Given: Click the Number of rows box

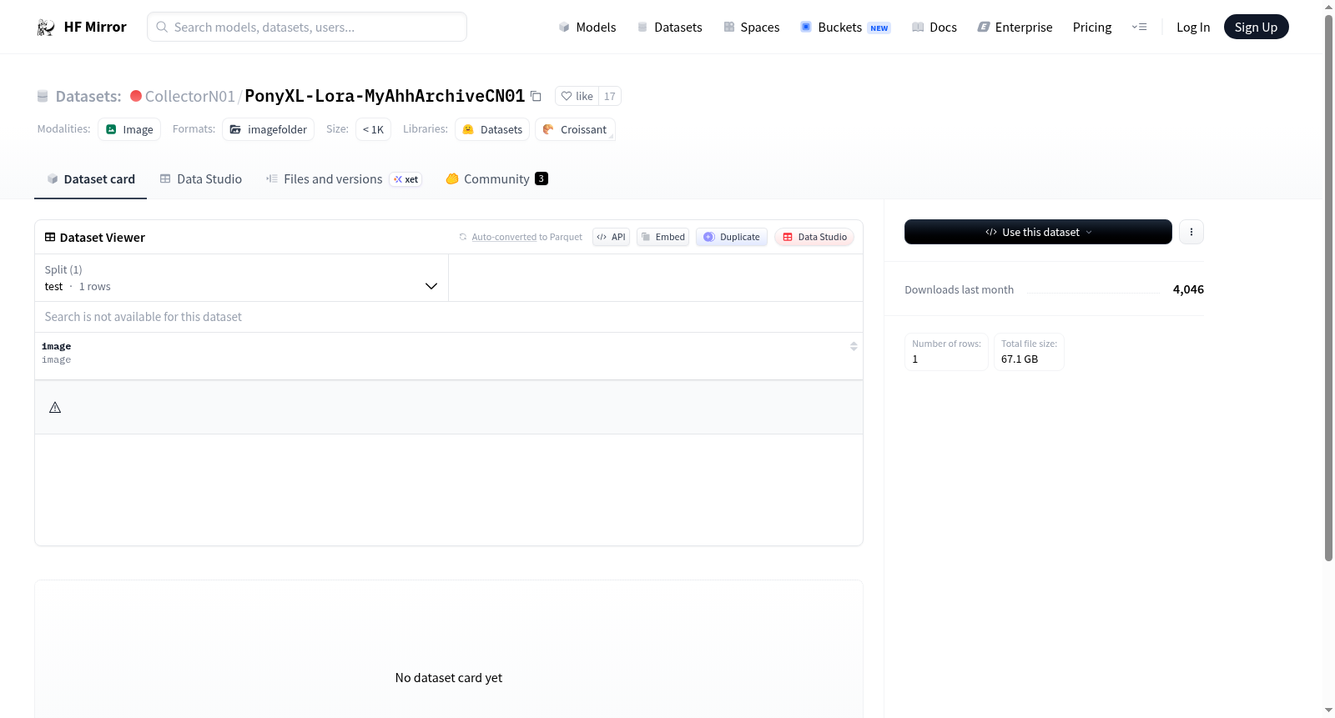Looking at the screenshot, I should (x=946, y=352).
